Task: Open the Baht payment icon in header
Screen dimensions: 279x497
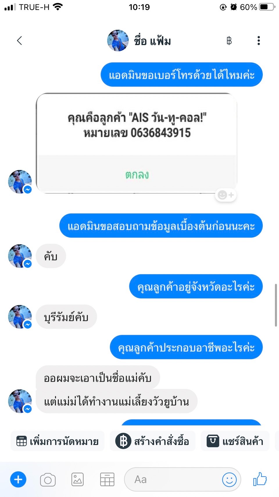Action: pyautogui.click(x=229, y=40)
